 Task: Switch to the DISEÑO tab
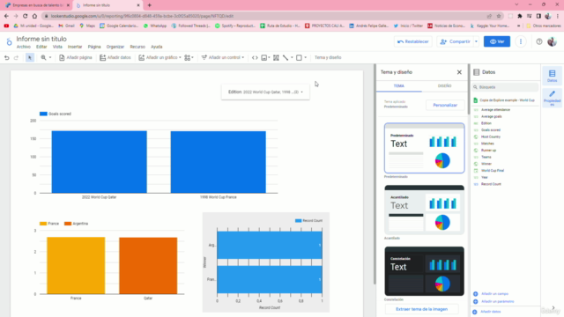[x=444, y=86]
